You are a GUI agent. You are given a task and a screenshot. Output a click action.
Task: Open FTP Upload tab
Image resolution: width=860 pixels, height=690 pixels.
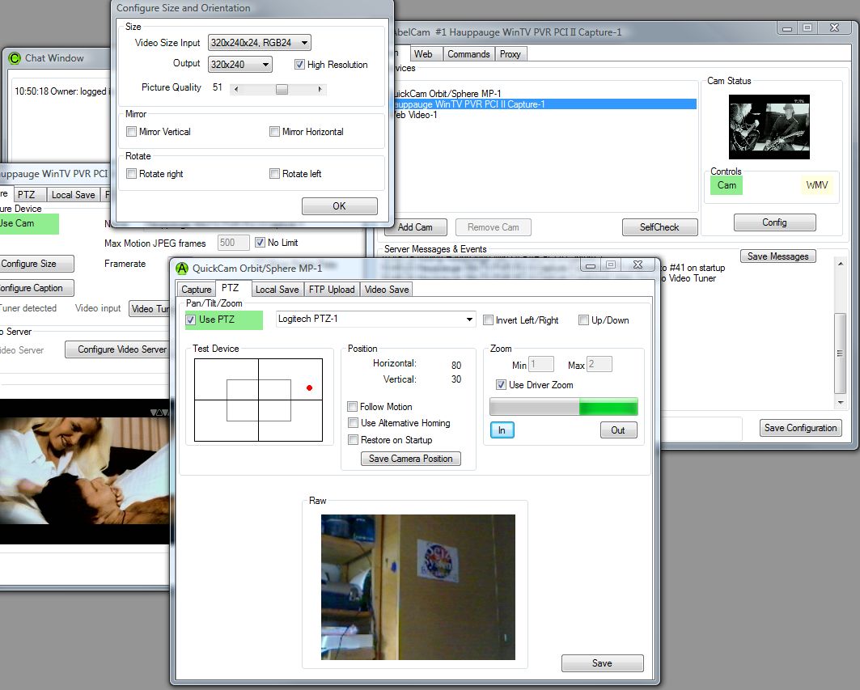331,290
